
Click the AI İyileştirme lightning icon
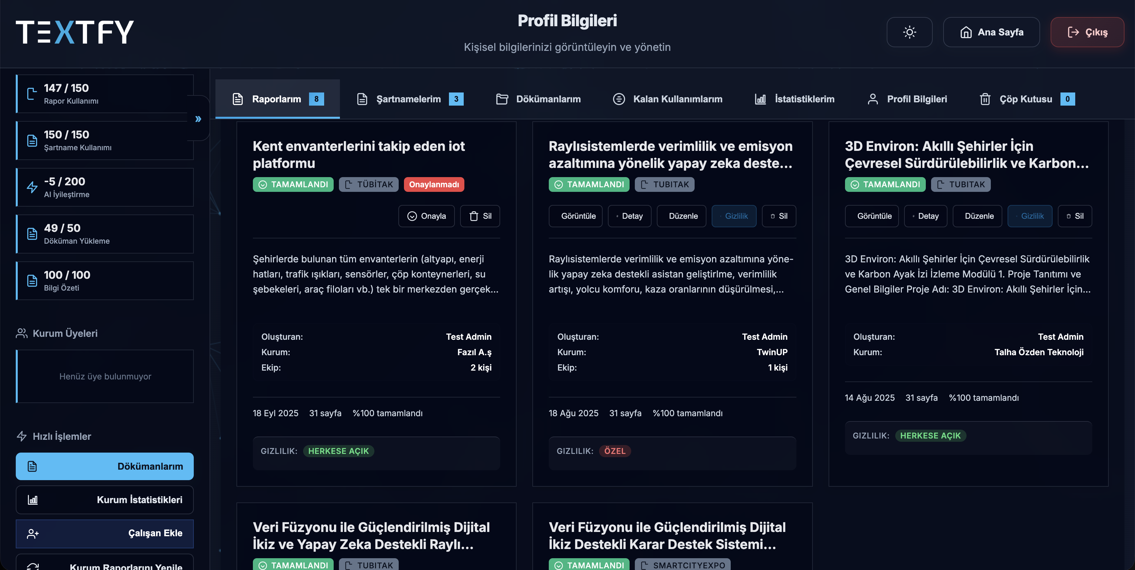coord(32,187)
